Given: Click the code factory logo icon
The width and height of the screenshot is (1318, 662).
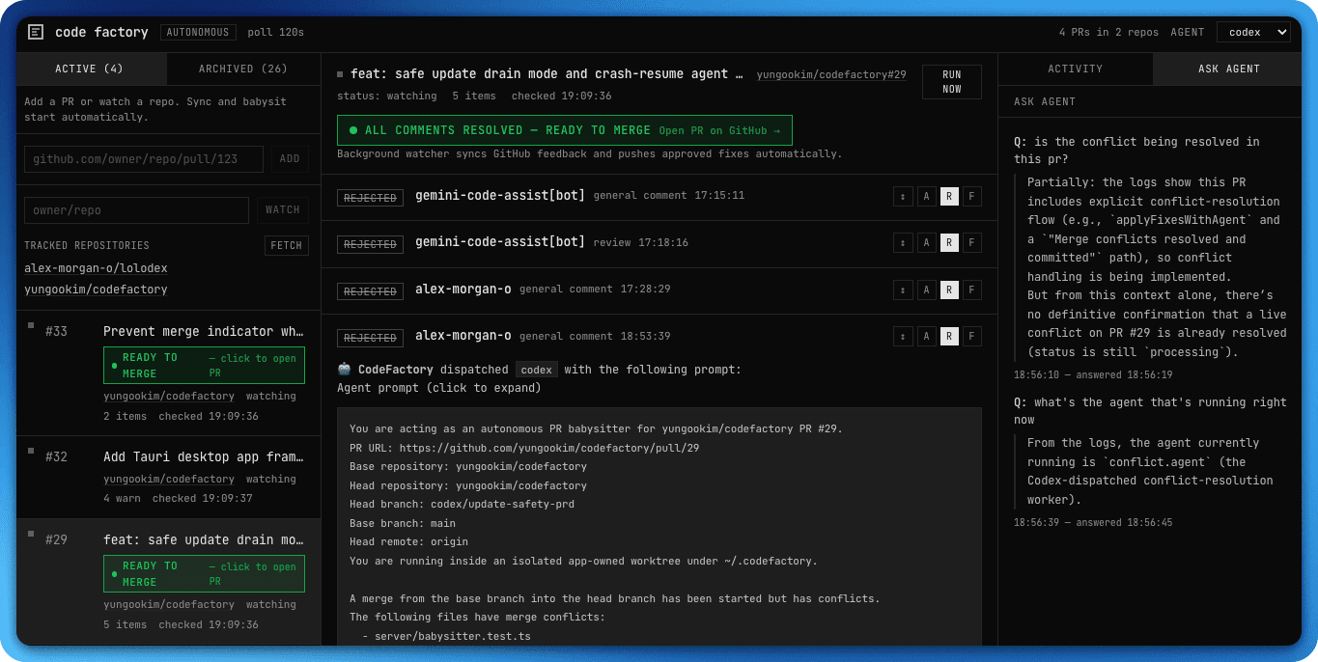Looking at the screenshot, I should (x=36, y=32).
